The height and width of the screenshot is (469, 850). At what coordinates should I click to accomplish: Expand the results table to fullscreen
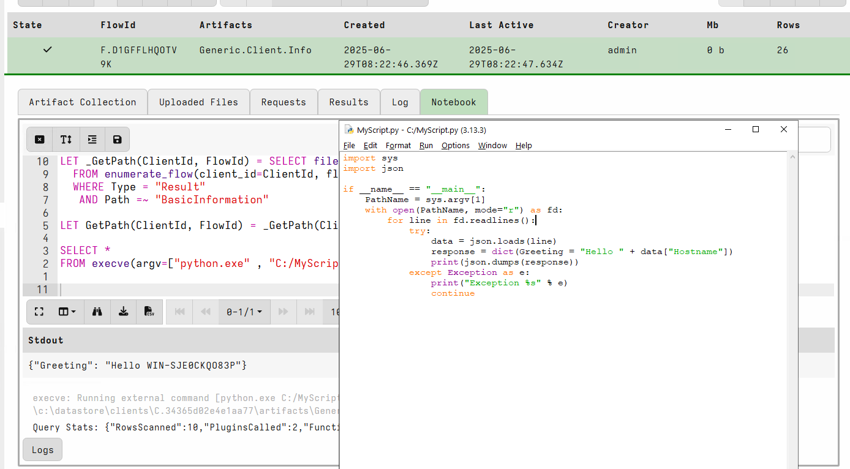(x=39, y=312)
